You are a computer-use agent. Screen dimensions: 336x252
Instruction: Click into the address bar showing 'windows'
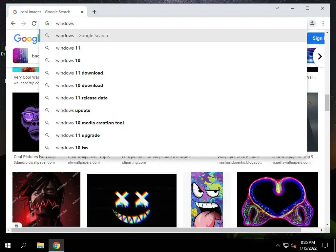(x=174, y=23)
